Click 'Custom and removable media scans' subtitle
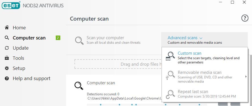 pyautogui.click(x=195, y=43)
